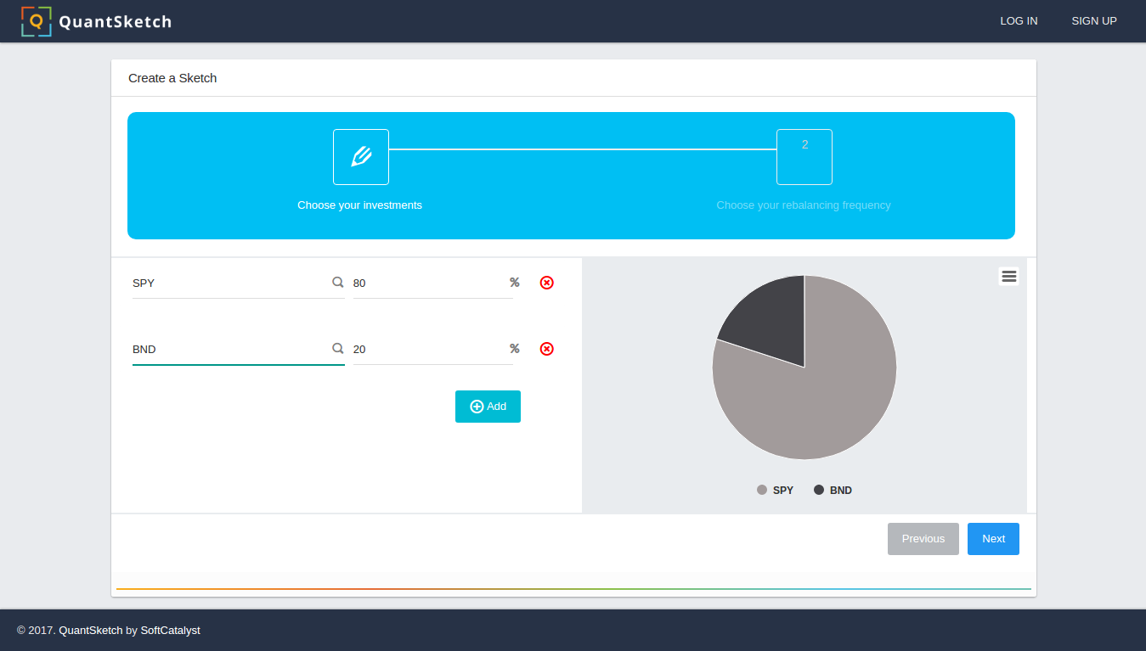
Task: Remove the SPY investment row
Action: coord(547,283)
